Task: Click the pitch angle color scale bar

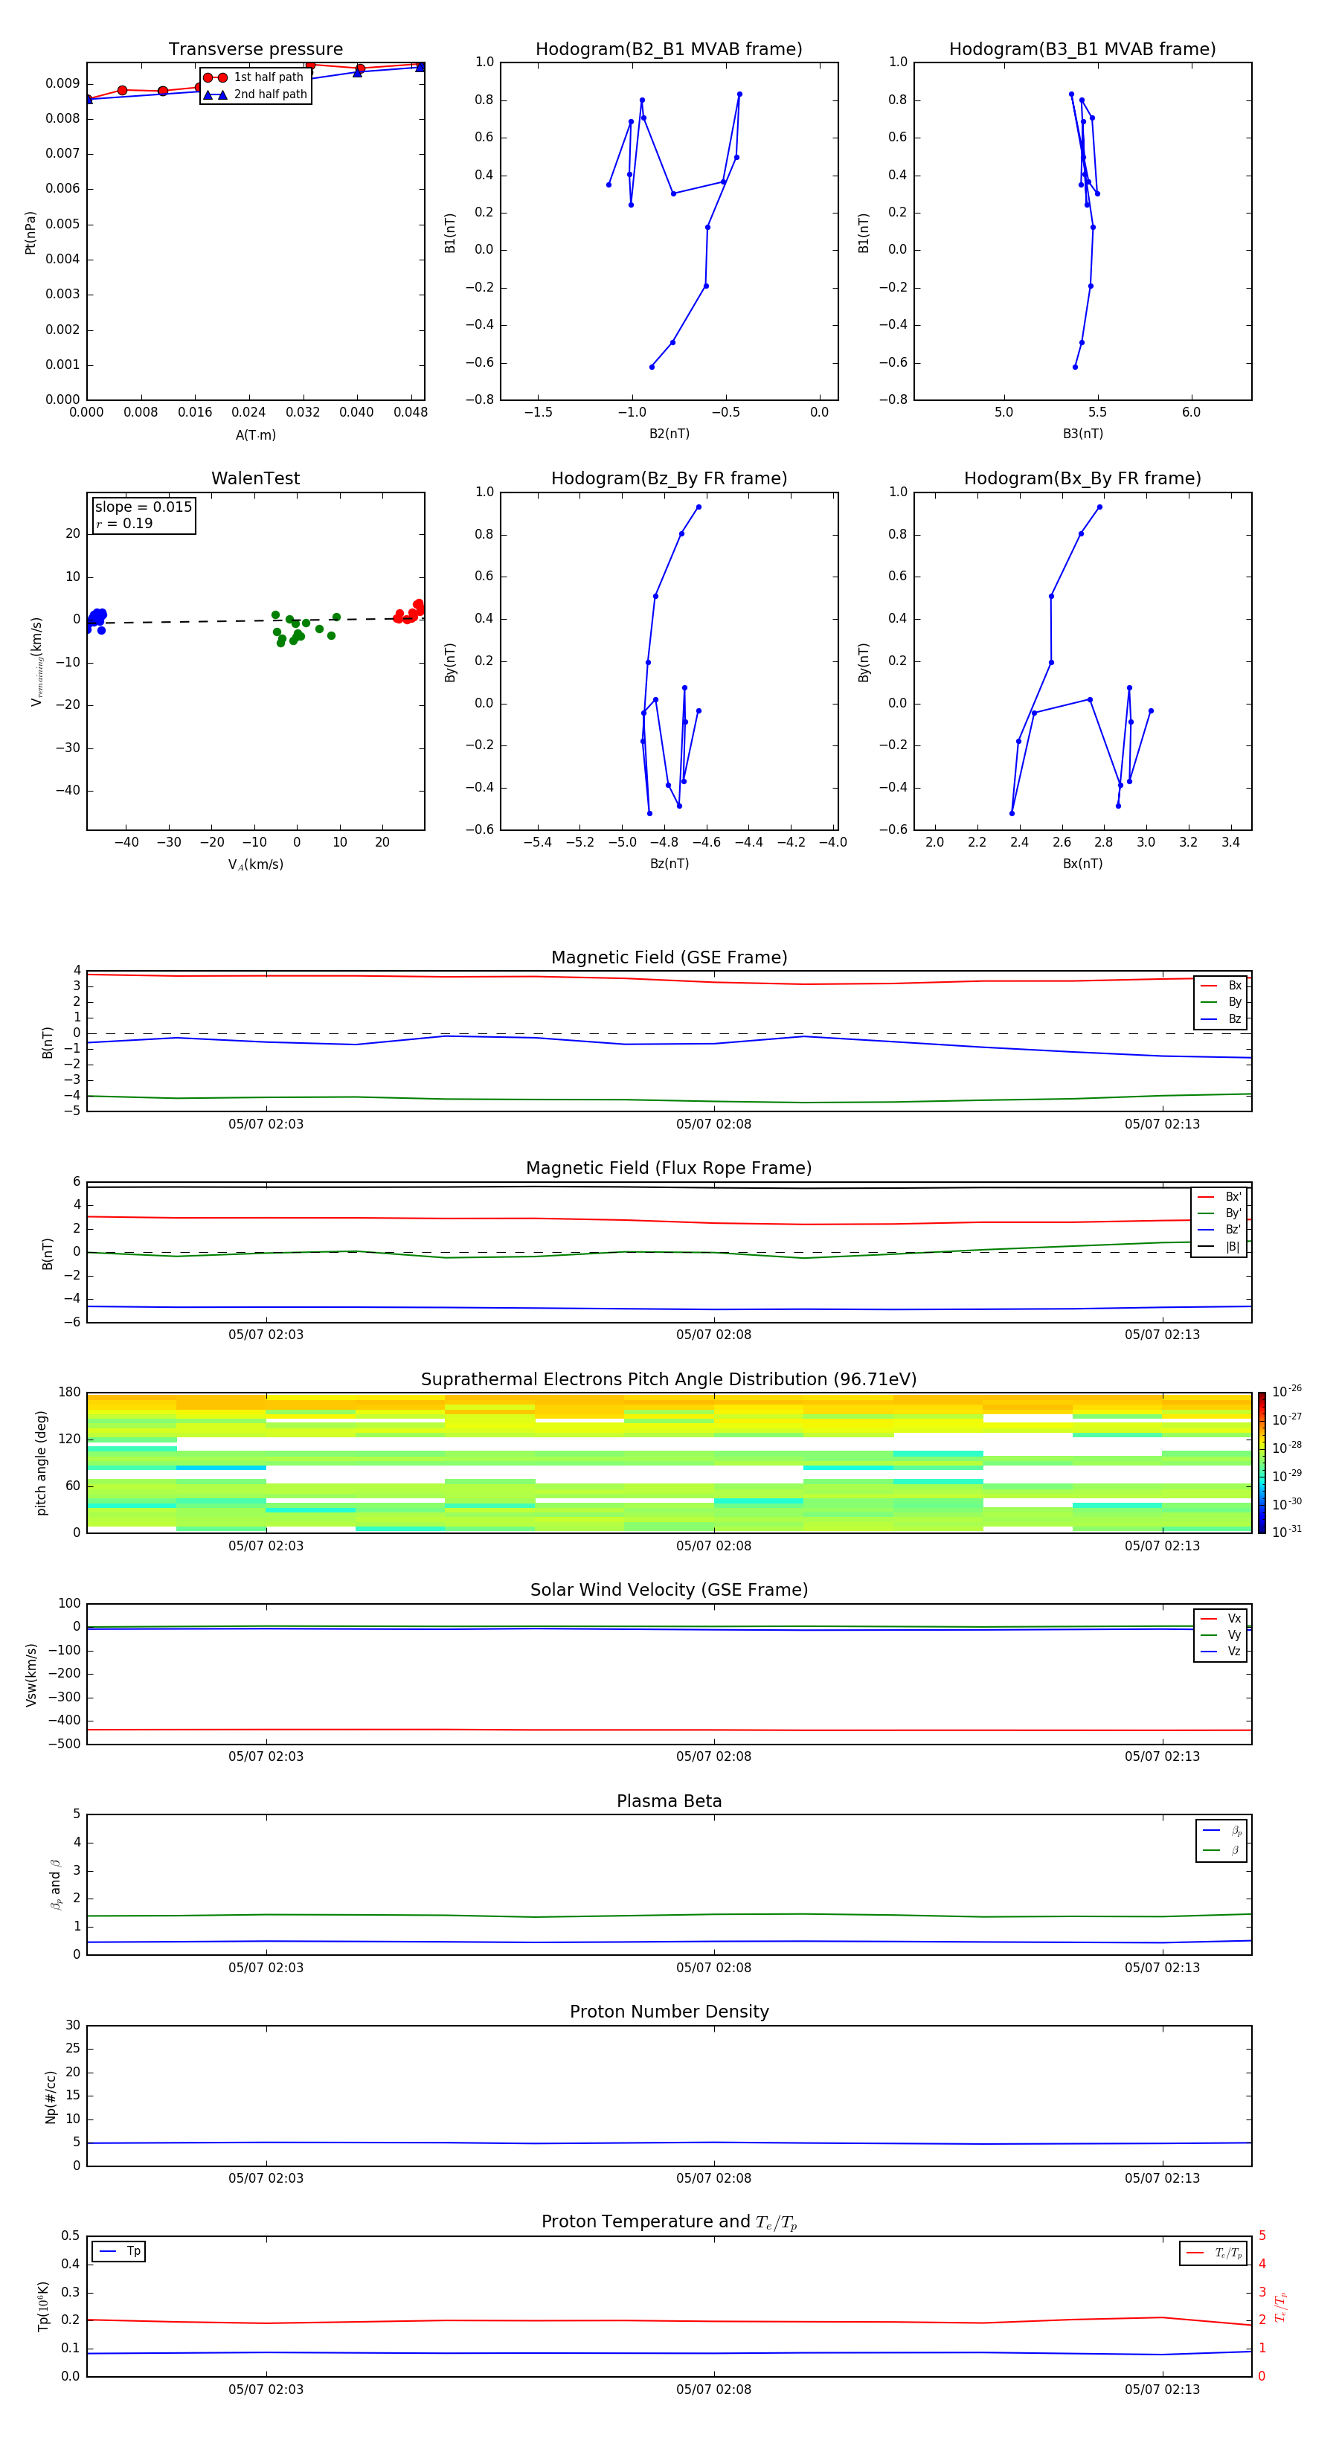Action: point(1262,1462)
